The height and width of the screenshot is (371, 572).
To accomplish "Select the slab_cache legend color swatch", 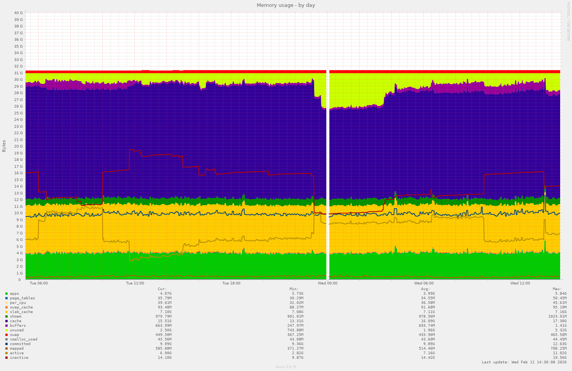I will pos(6,312).
